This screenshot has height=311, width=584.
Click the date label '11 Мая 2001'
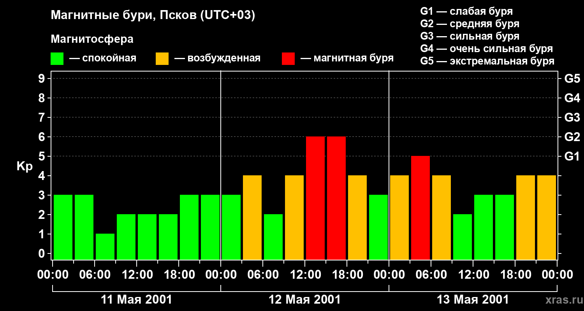[x=136, y=300]
